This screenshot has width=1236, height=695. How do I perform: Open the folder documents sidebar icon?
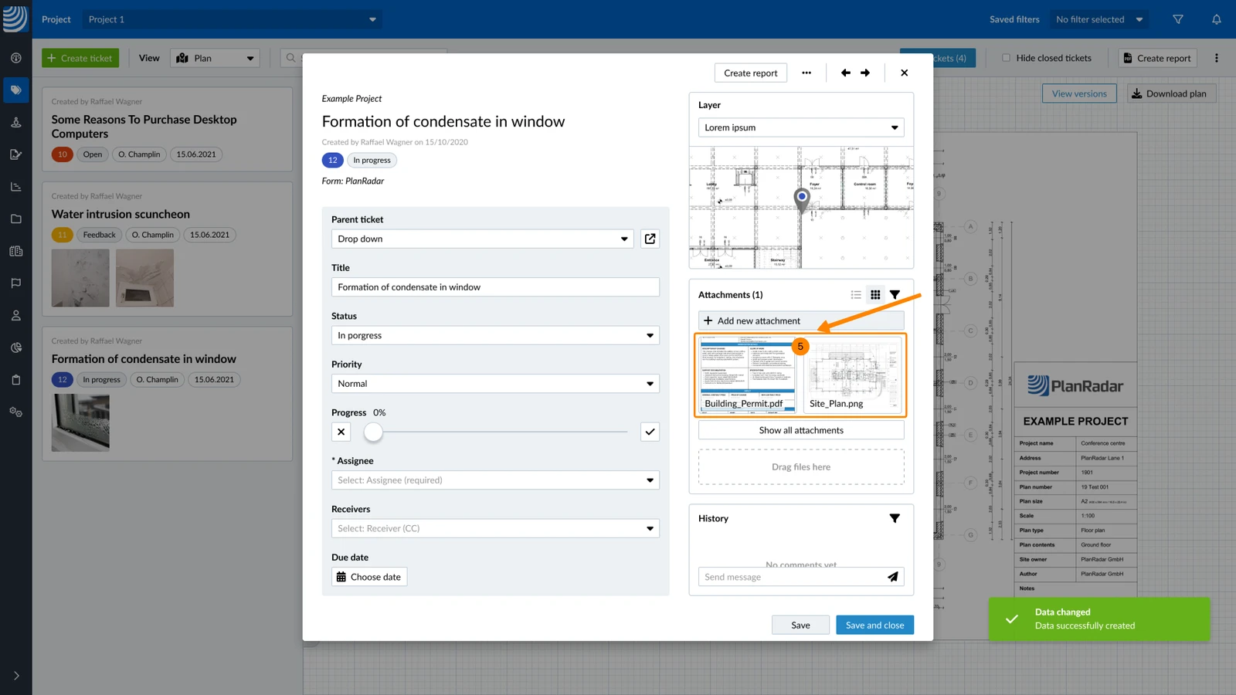click(15, 219)
